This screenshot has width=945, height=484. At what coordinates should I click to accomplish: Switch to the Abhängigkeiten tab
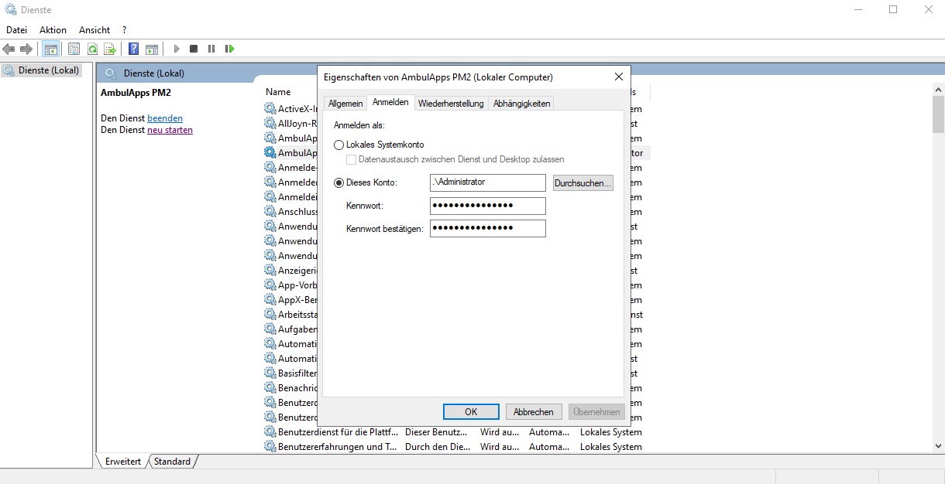(x=521, y=104)
